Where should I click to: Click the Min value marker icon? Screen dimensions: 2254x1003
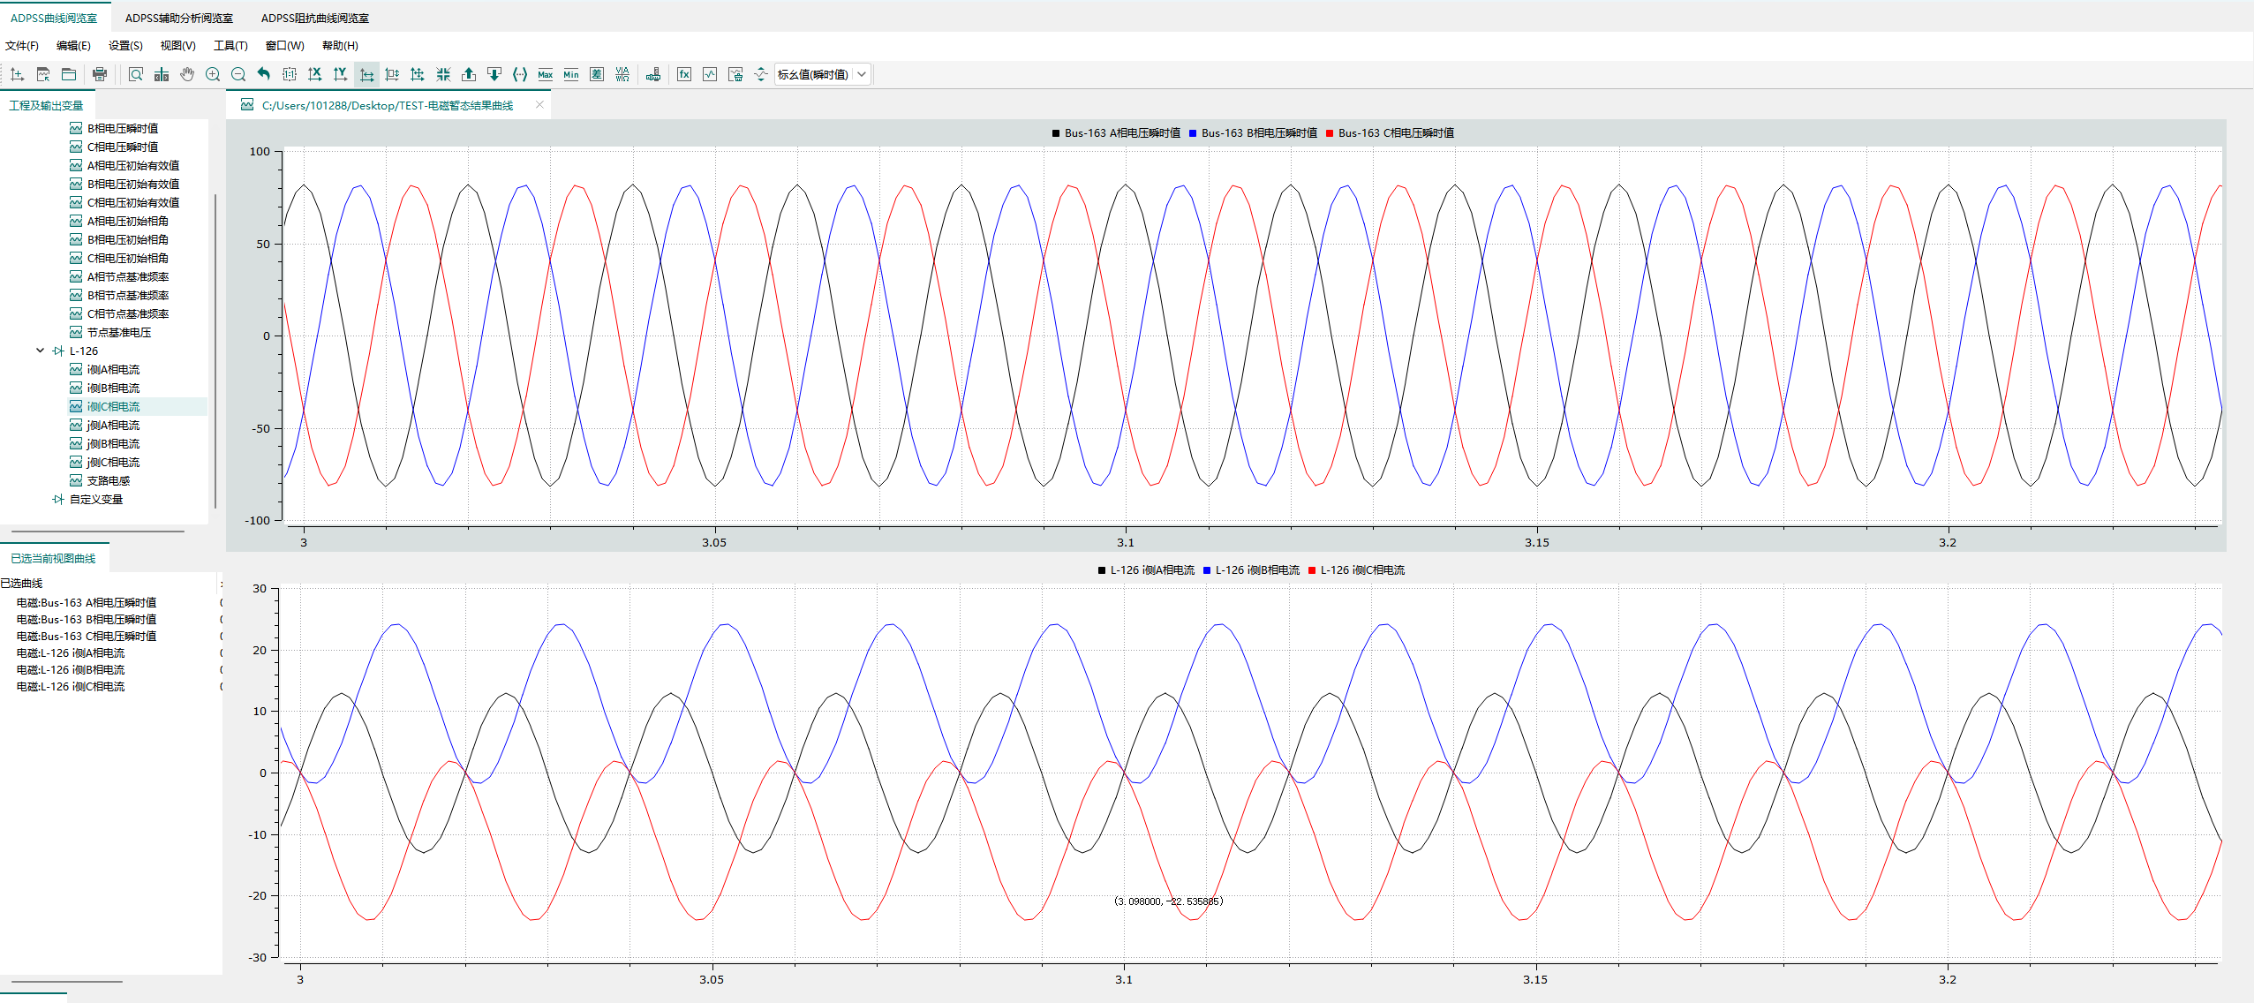point(571,75)
